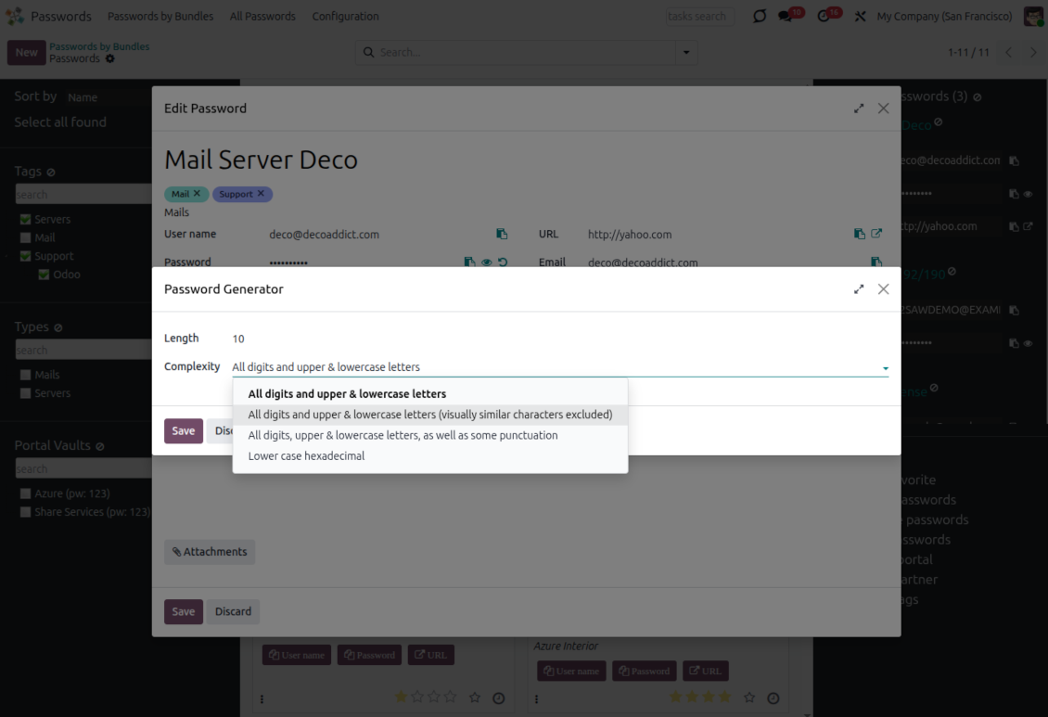This screenshot has height=717, width=1048.
Task: Expand Password Generator dialog to fullscreen
Action: [859, 289]
